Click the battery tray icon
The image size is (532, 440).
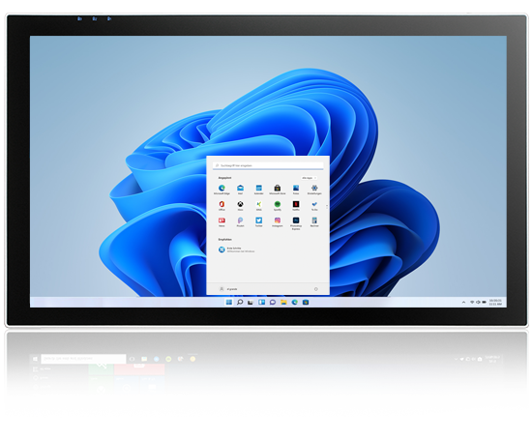(485, 302)
